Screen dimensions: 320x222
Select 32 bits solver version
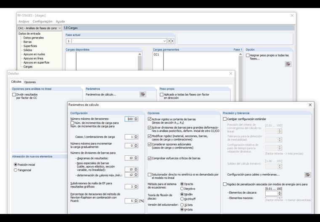pyautogui.click(x=182, y=205)
